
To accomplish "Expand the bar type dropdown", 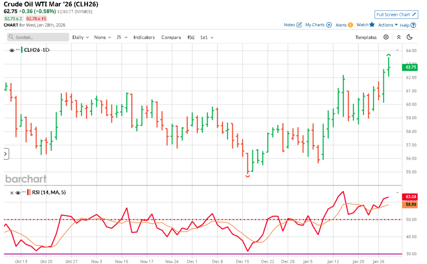I will click(121, 37).
